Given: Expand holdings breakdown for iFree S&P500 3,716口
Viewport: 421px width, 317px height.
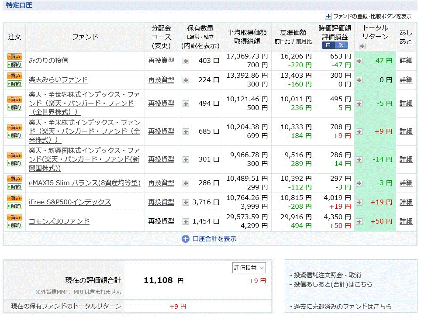Looking at the screenshot, I should (x=186, y=203).
